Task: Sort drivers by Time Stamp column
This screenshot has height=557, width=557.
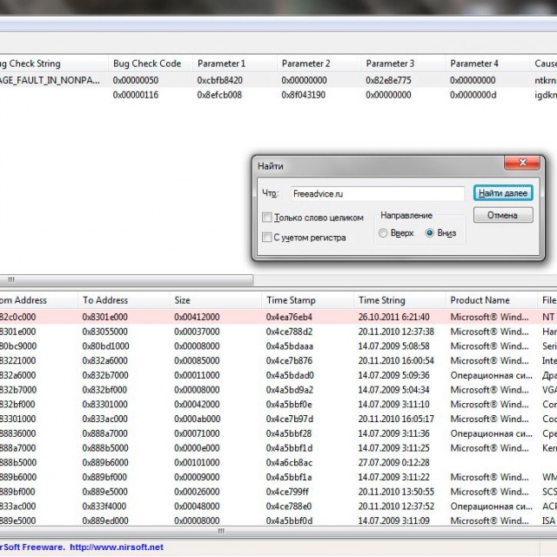Action: (290, 300)
